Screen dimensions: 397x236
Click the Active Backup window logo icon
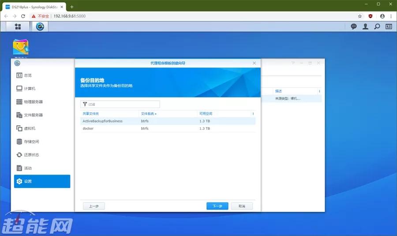[x=17, y=63]
